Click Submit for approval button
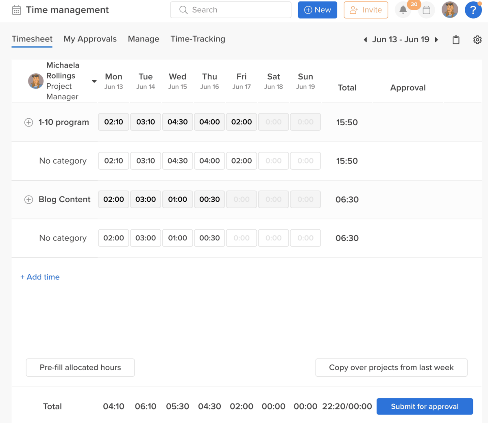Viewport: 488px width, 423px height. pyautogui.click(x=425, y=406)
